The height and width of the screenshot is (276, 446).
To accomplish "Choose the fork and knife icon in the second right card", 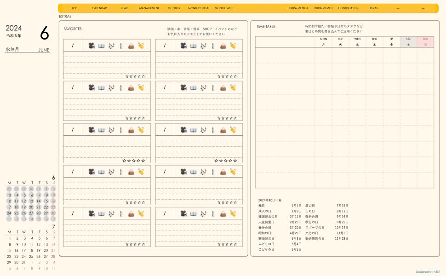I will pyautogui.click(x=213, y=87).
